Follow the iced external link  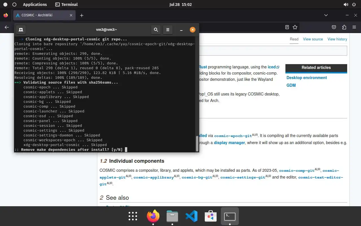tap(273, 67)
